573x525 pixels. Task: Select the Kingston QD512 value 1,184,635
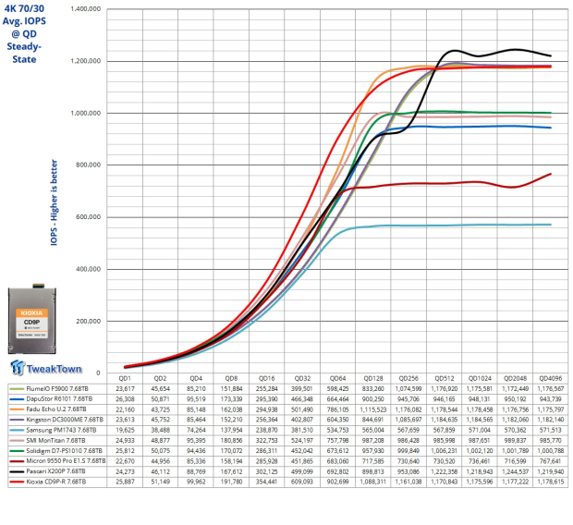coord(444,420)
